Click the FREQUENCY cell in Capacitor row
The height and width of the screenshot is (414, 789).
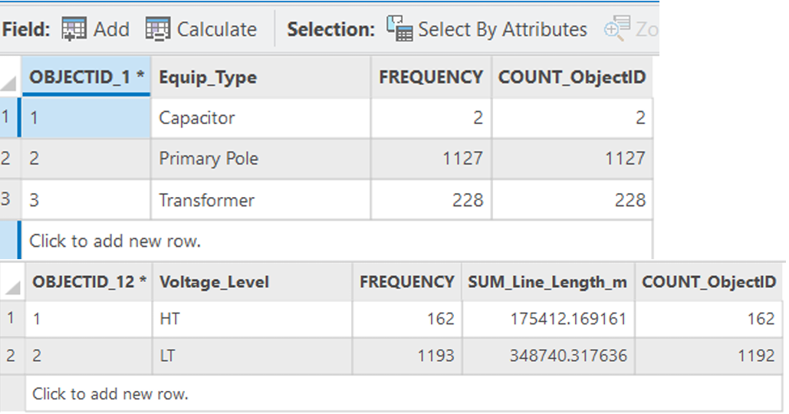pyautogui.click(x=431, y=118)
